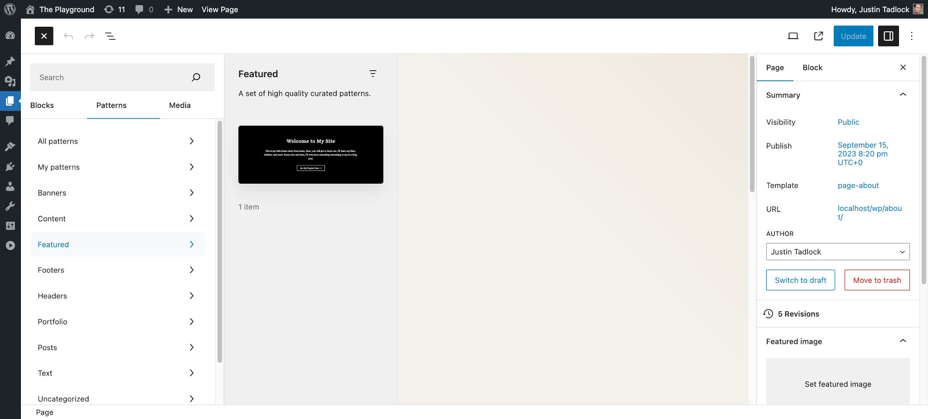Open the Author dropdown showing Justin Tadlock

pos(837,252)
